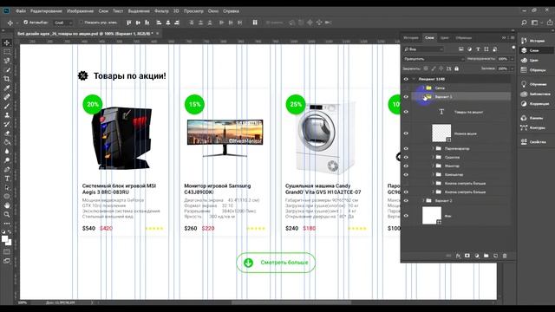Create a new adjustment layer
This screenshot has width=555, height=312.
(x=477, y=256)
